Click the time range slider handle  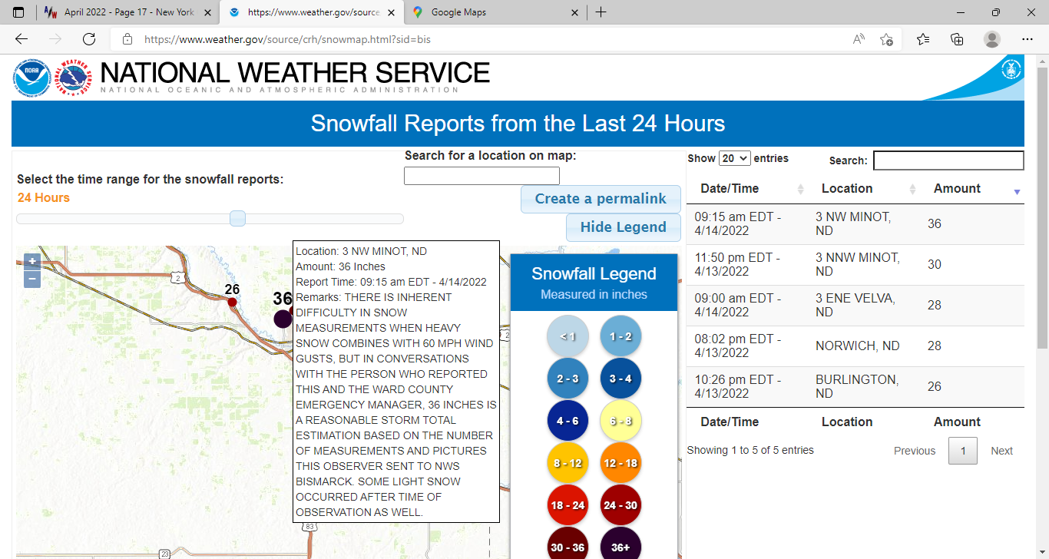[x=238, y=219]
